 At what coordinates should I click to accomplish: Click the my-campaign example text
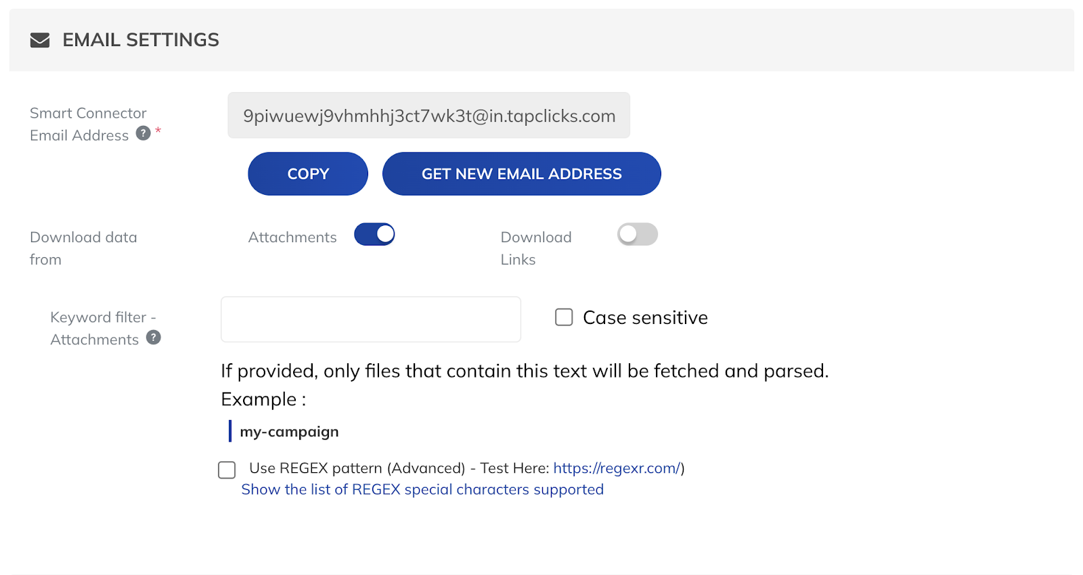click(289, 432)
